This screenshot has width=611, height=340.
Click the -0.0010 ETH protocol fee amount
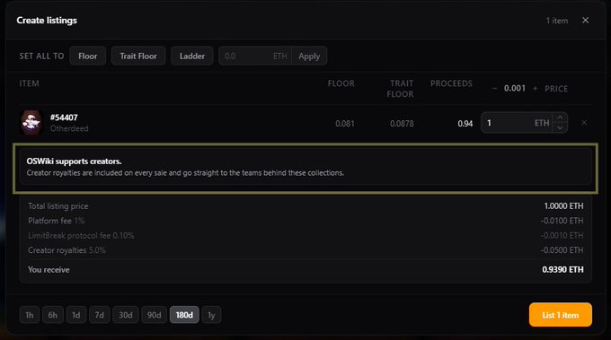pyautogui.click(x=562, y=235)
